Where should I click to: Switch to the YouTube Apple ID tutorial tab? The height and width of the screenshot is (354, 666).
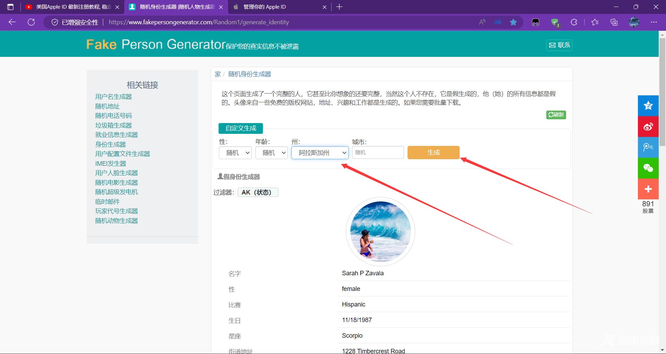click(69, 7)
